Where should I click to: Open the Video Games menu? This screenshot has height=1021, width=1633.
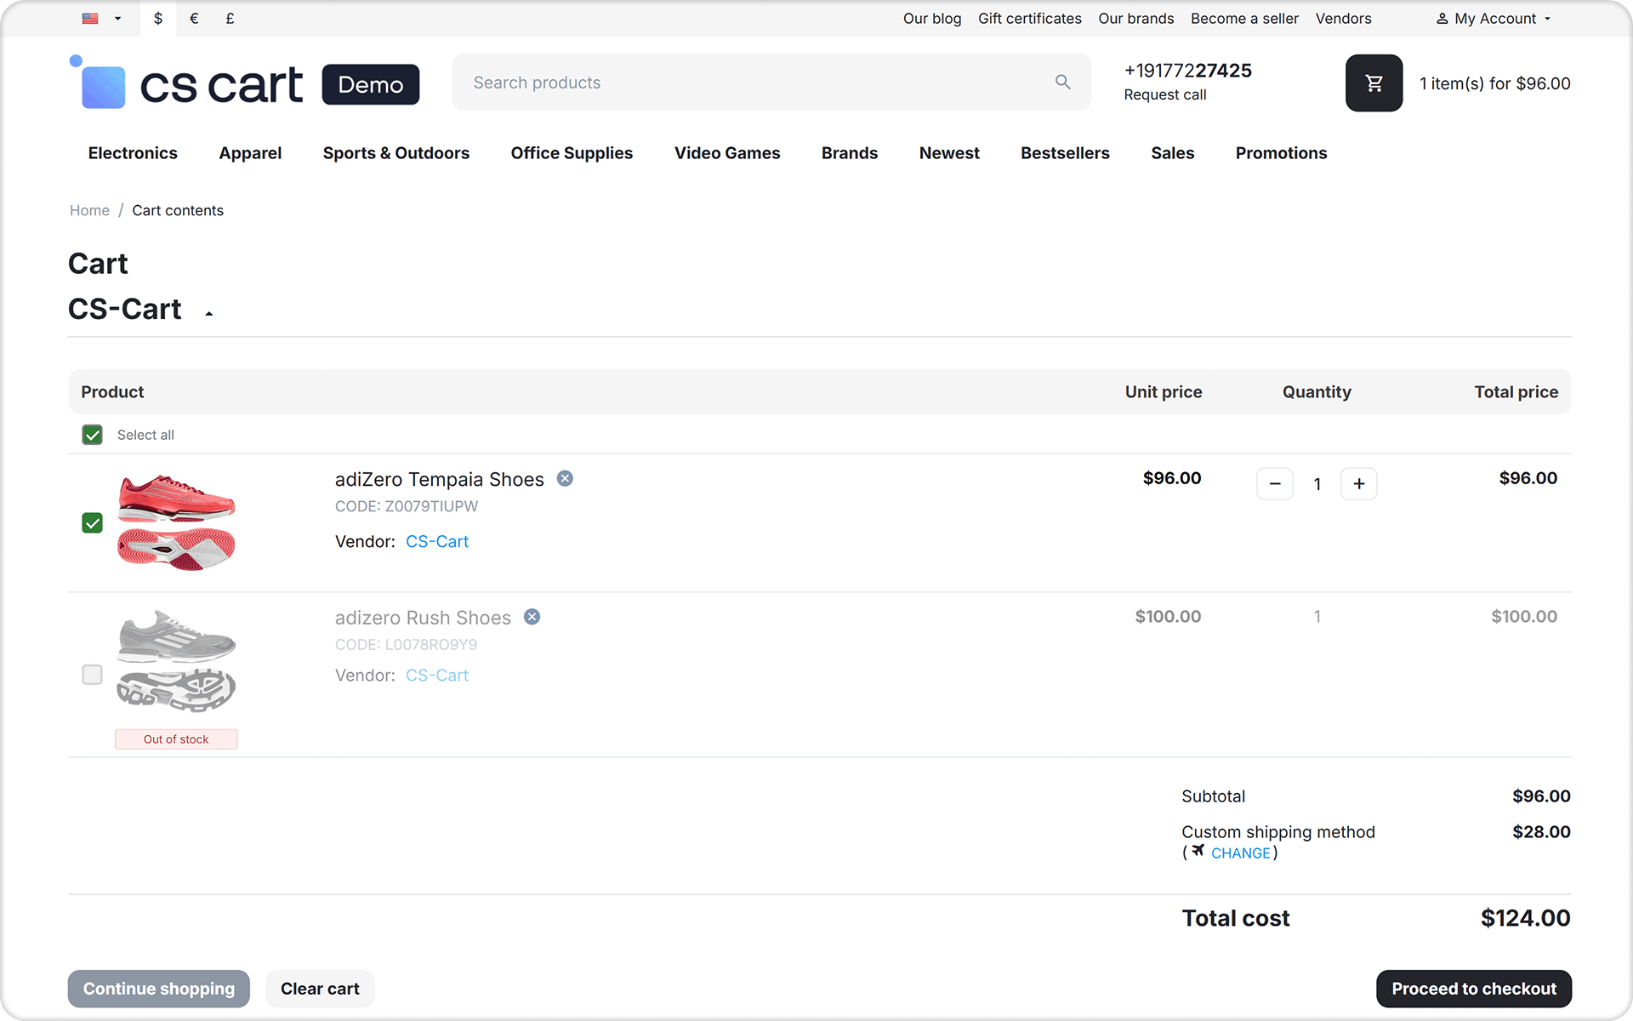(727, 153)
